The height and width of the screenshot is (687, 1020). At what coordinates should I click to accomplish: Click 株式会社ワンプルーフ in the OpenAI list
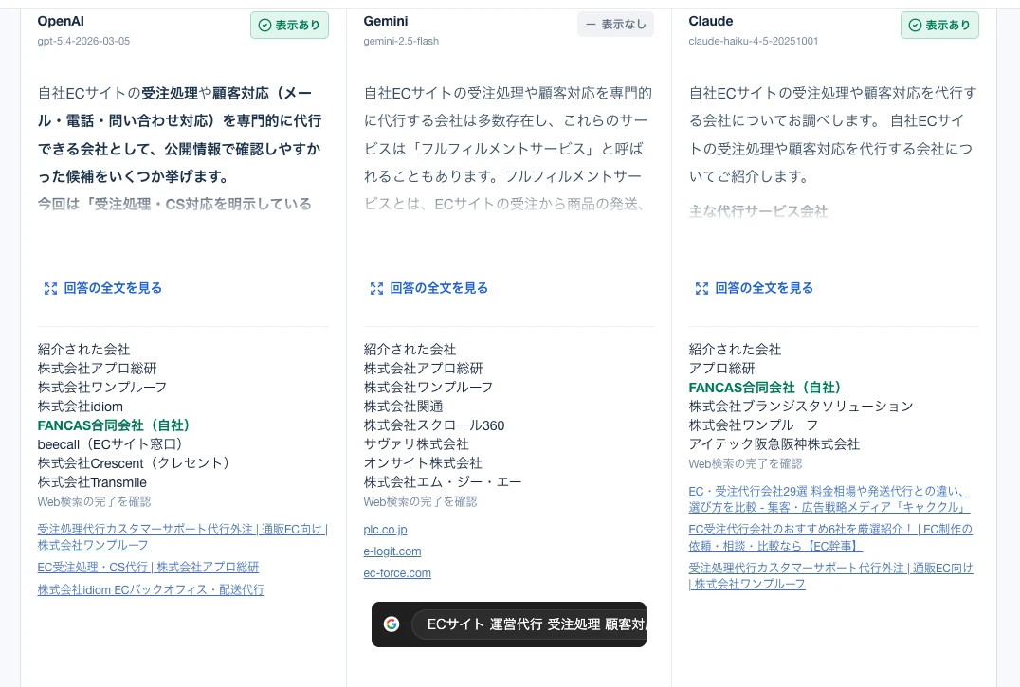pyautogui.click(x=102, y=388)
